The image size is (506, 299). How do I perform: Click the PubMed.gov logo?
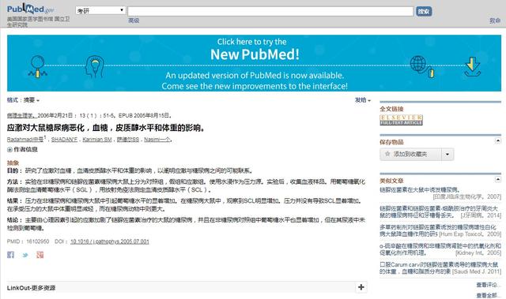click(30, 9)
